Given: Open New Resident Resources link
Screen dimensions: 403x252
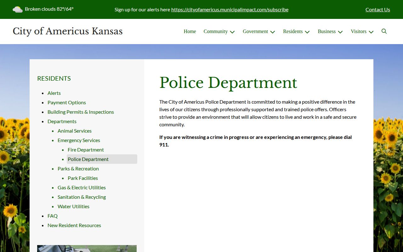Looking at the screenshot, I should (74, 225).
